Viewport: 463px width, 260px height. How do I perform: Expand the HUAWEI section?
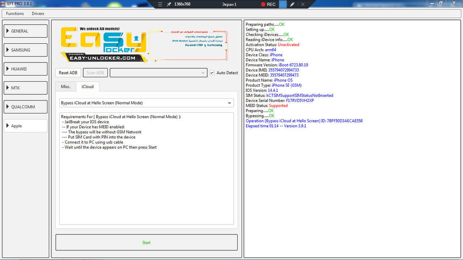26,69
